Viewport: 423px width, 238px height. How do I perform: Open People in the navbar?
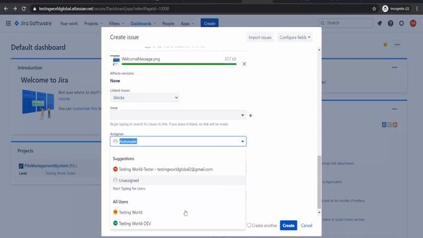tap(168, 24)
